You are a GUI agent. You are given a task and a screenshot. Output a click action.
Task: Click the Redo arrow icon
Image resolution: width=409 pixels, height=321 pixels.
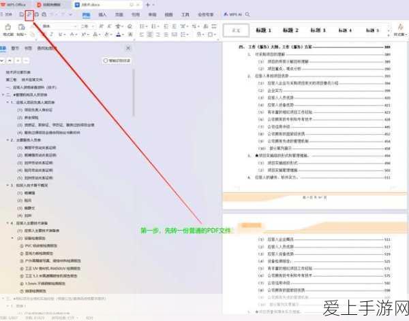(x=63, y=14)
